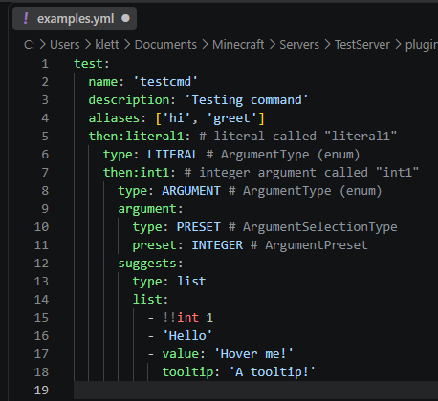Select the examples.yml editor tab
438x401 pixels.
pos(75,18)
